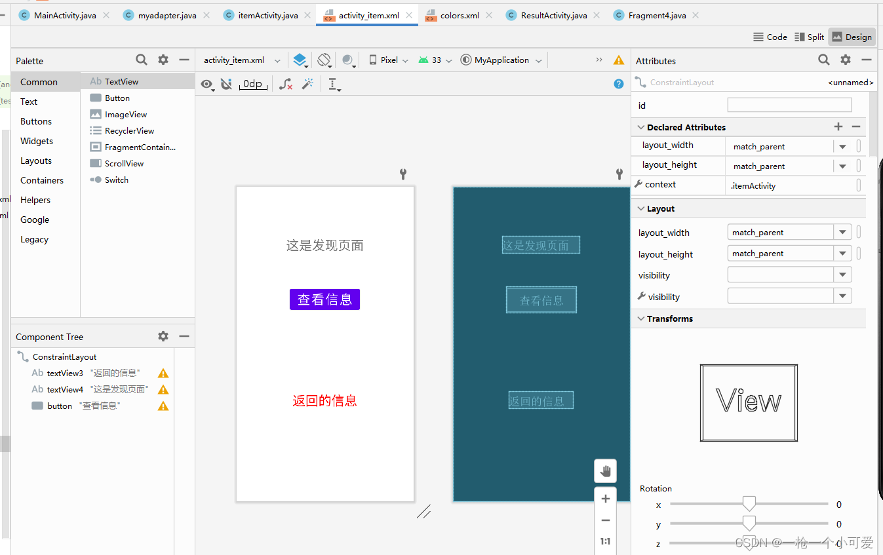Open the API 33 version dropdown
Image resolution: width=883 pixels, height=555 pixels.
[x=435, y=60]
